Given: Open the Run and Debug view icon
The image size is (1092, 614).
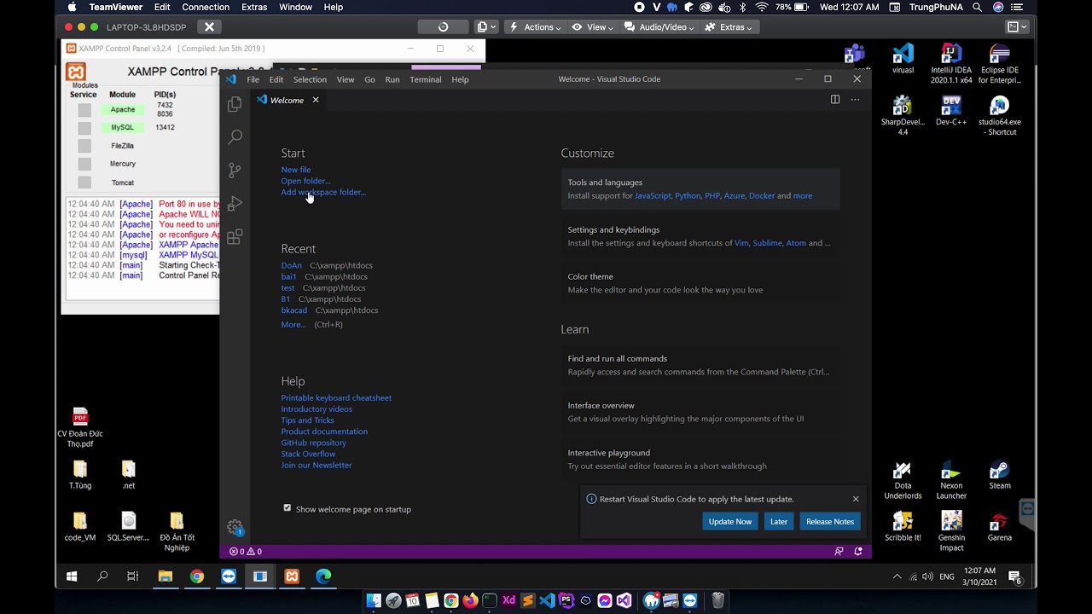Looking at the screenshot, I should 235,203.
